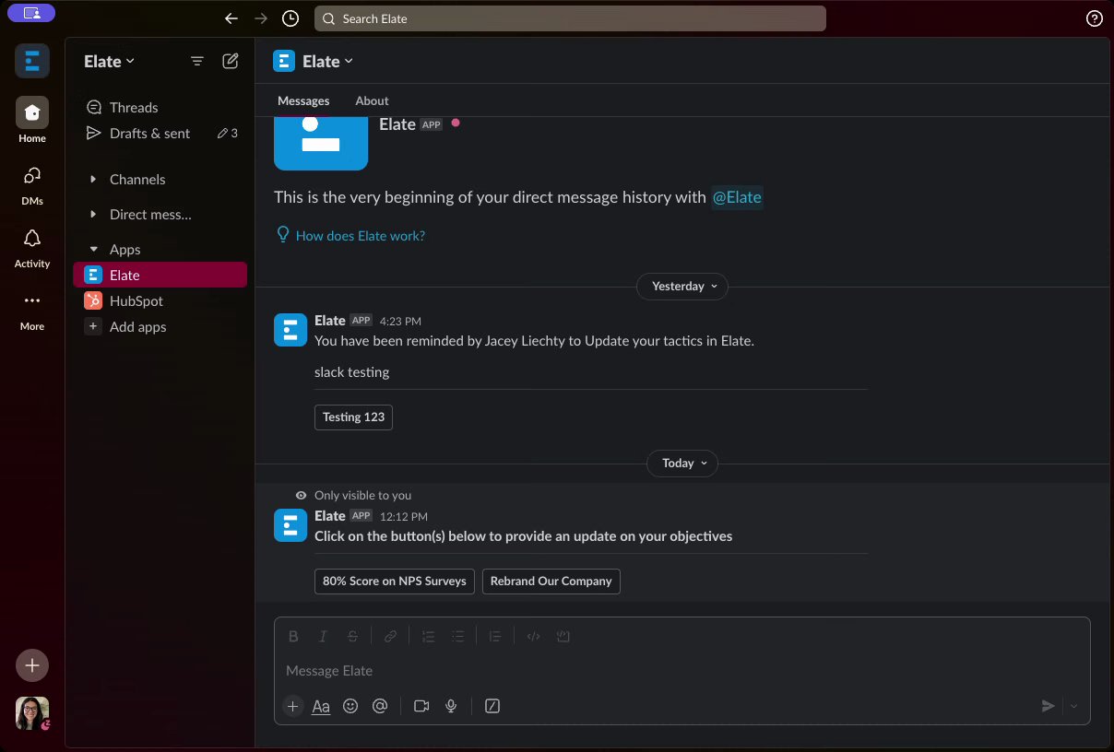This screenshot has width=1114, height=752.
Task: Open the history clock icon
Action: coord(290,18)
